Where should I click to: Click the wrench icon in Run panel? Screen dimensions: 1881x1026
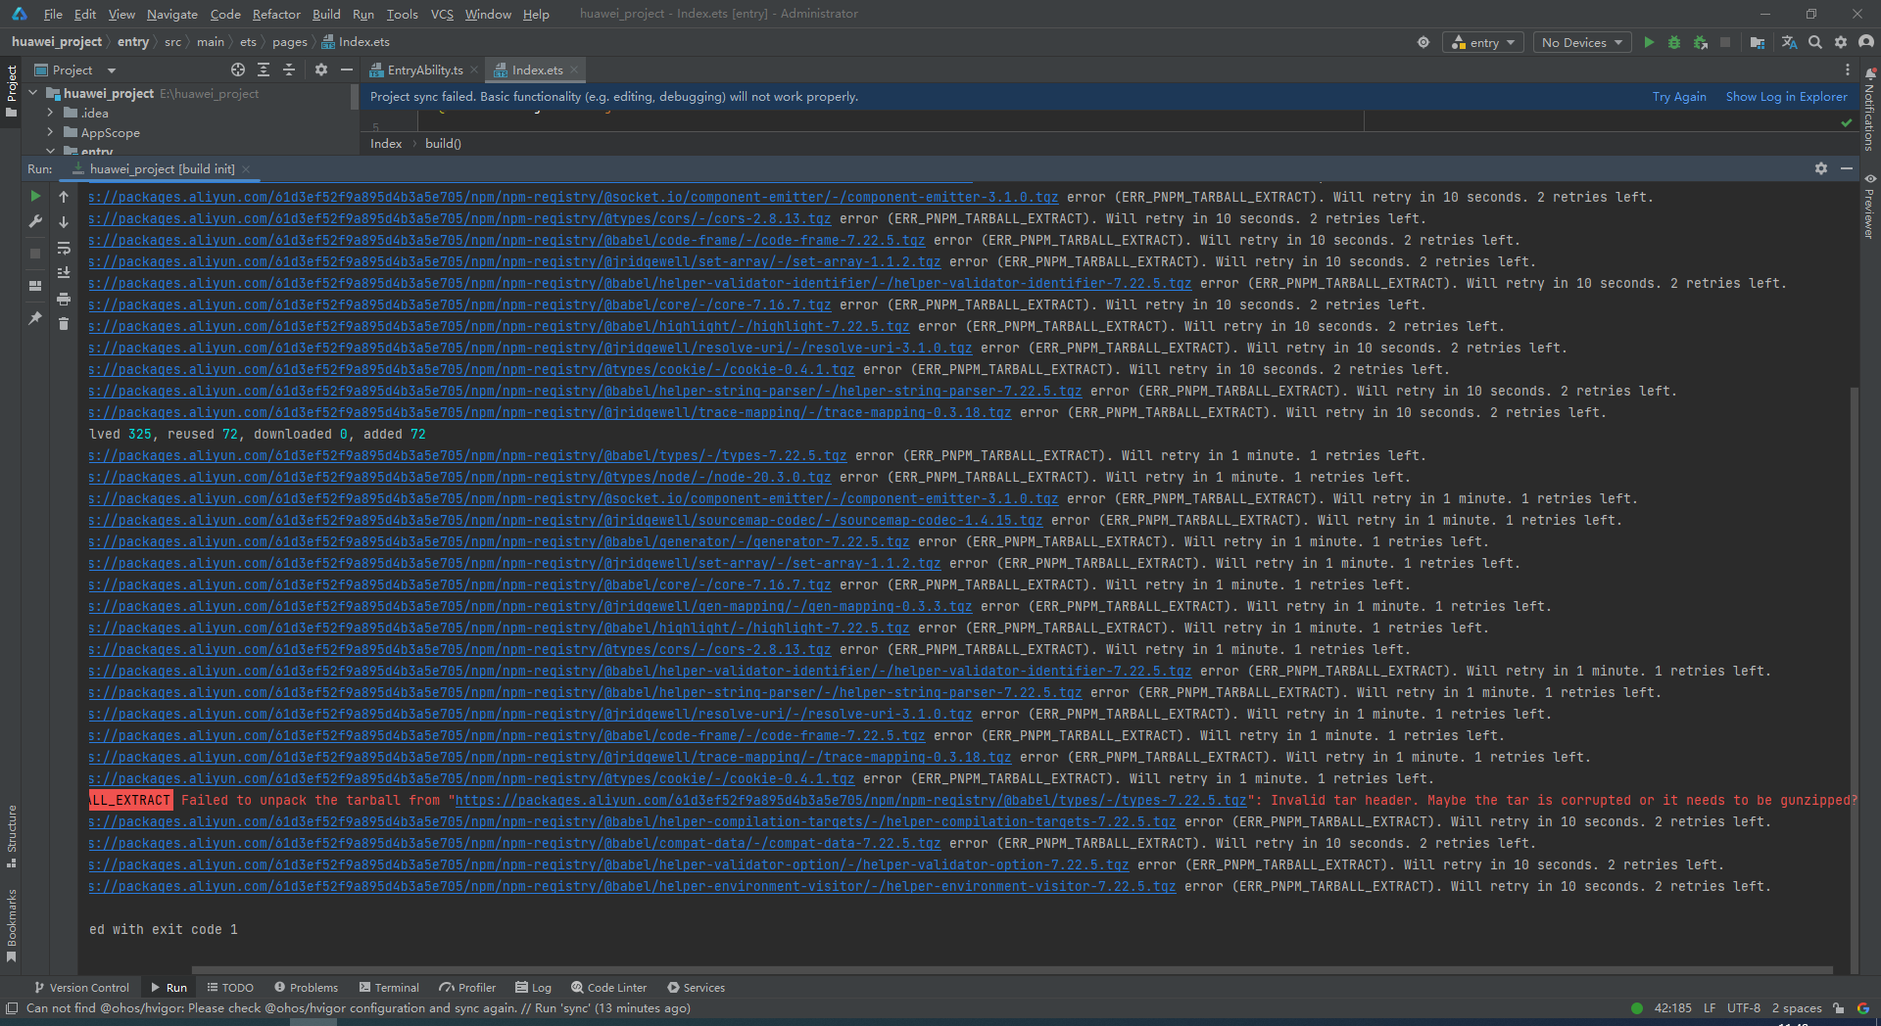pos(35,221)
